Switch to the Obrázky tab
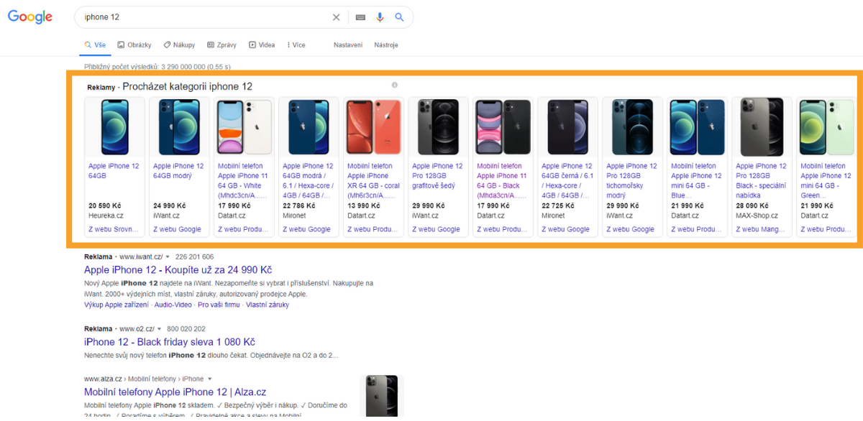The image size is (863, 421). pyautogui.click(x=134, y=45)
